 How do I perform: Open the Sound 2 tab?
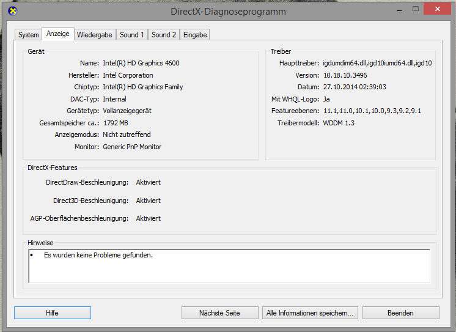click(x=164, y=35)
